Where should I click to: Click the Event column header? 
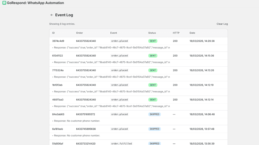tap(114, 33)
